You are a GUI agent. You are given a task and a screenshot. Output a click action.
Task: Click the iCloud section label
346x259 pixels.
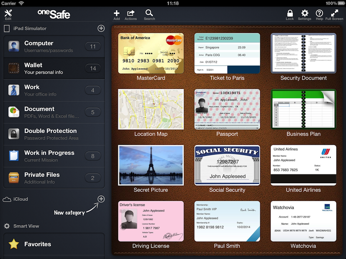point(20,199)
